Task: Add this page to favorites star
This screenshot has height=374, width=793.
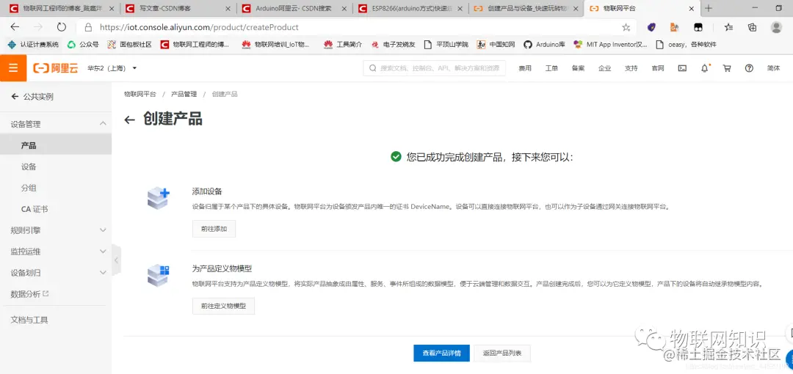Action: click(626, 27)
